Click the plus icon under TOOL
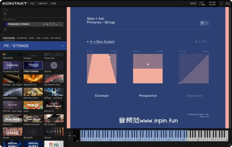The image size is (232, 147). [5, 14]
